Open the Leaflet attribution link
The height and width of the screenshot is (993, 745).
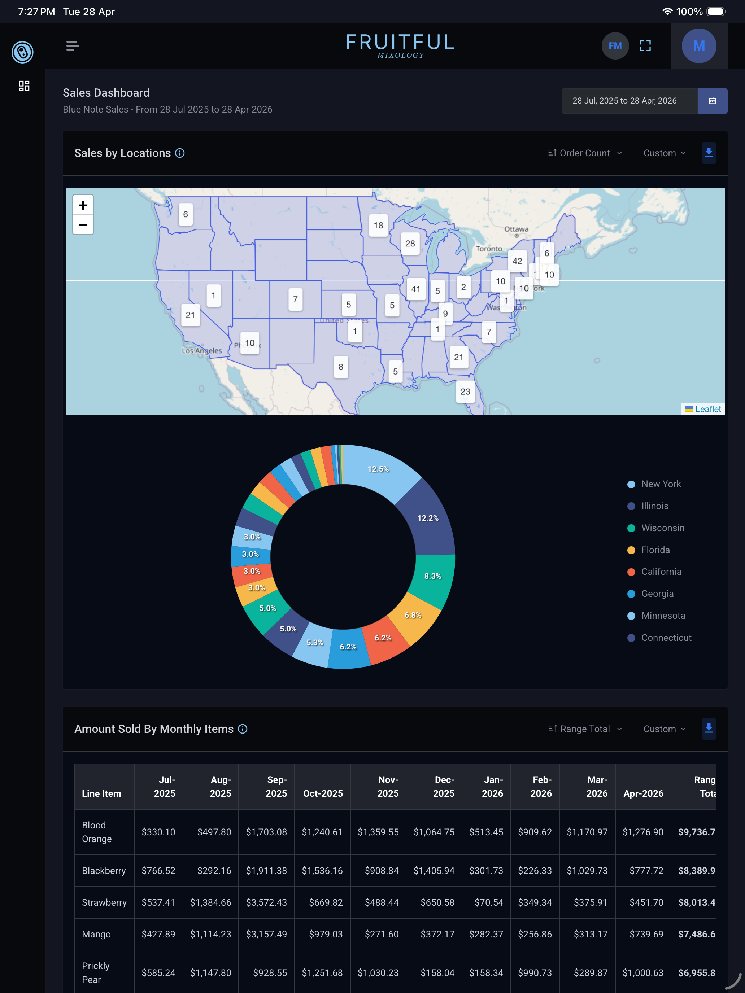(x=708, y=409)
